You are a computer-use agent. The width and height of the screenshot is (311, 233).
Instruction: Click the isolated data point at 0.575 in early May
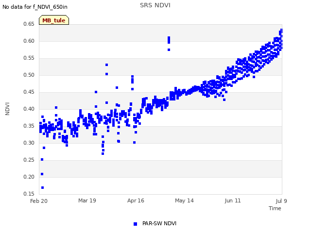tap(169, 50)
